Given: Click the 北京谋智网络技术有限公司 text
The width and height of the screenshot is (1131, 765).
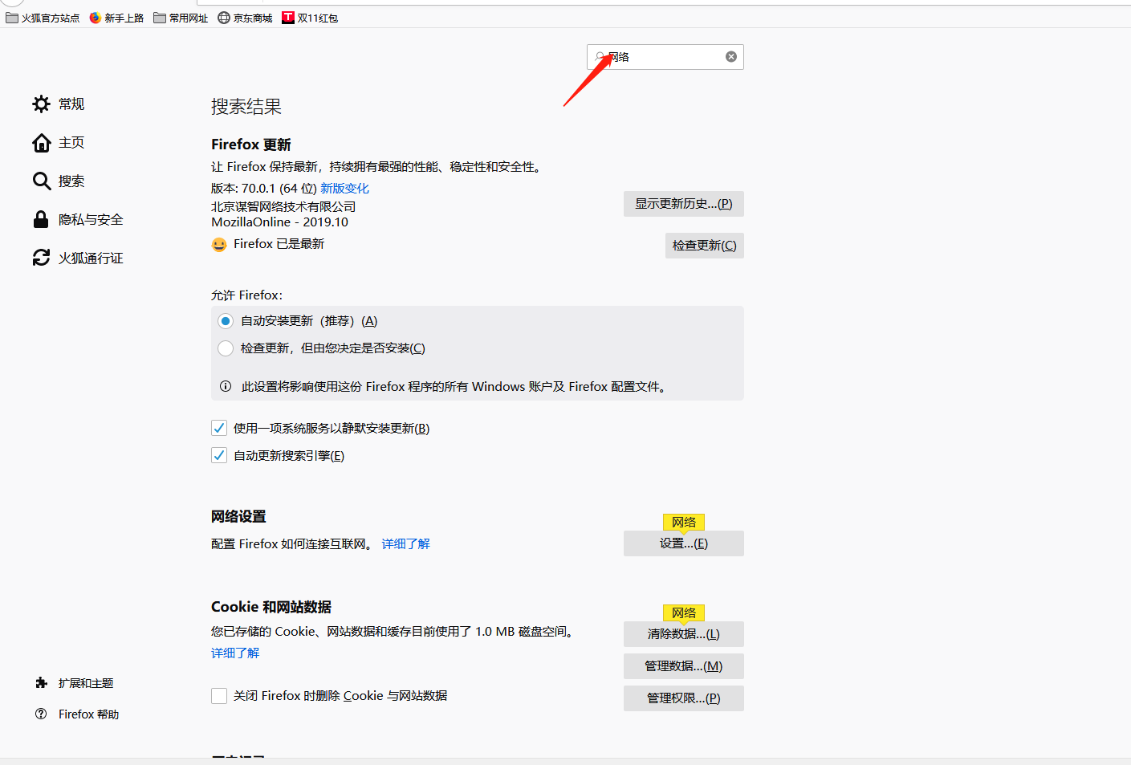Looking at the screenshot, I should (x=283, y=207).
